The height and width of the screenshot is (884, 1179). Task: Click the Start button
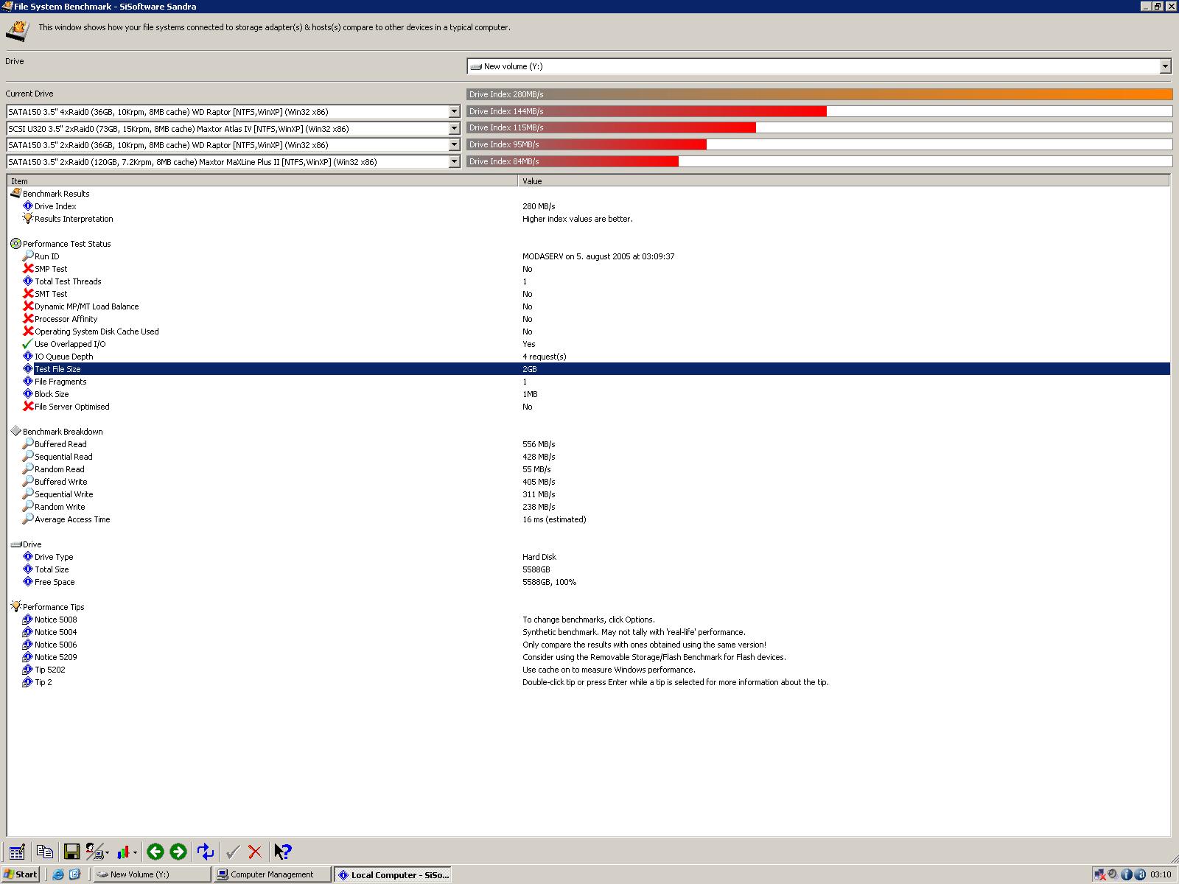[21, 874]
